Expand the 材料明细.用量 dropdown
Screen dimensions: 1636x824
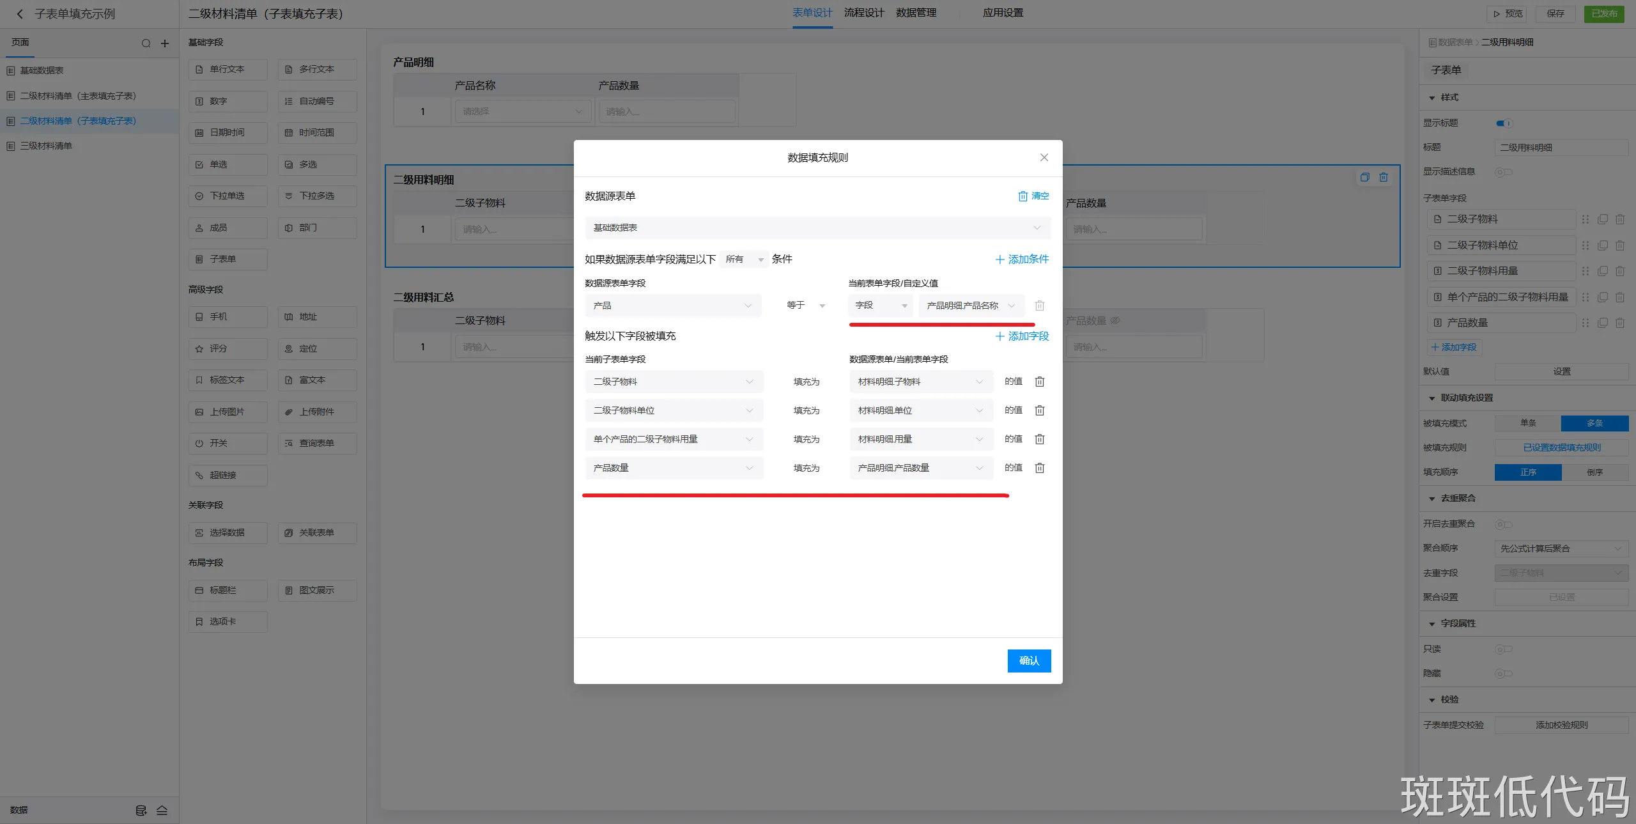(921, 439)
